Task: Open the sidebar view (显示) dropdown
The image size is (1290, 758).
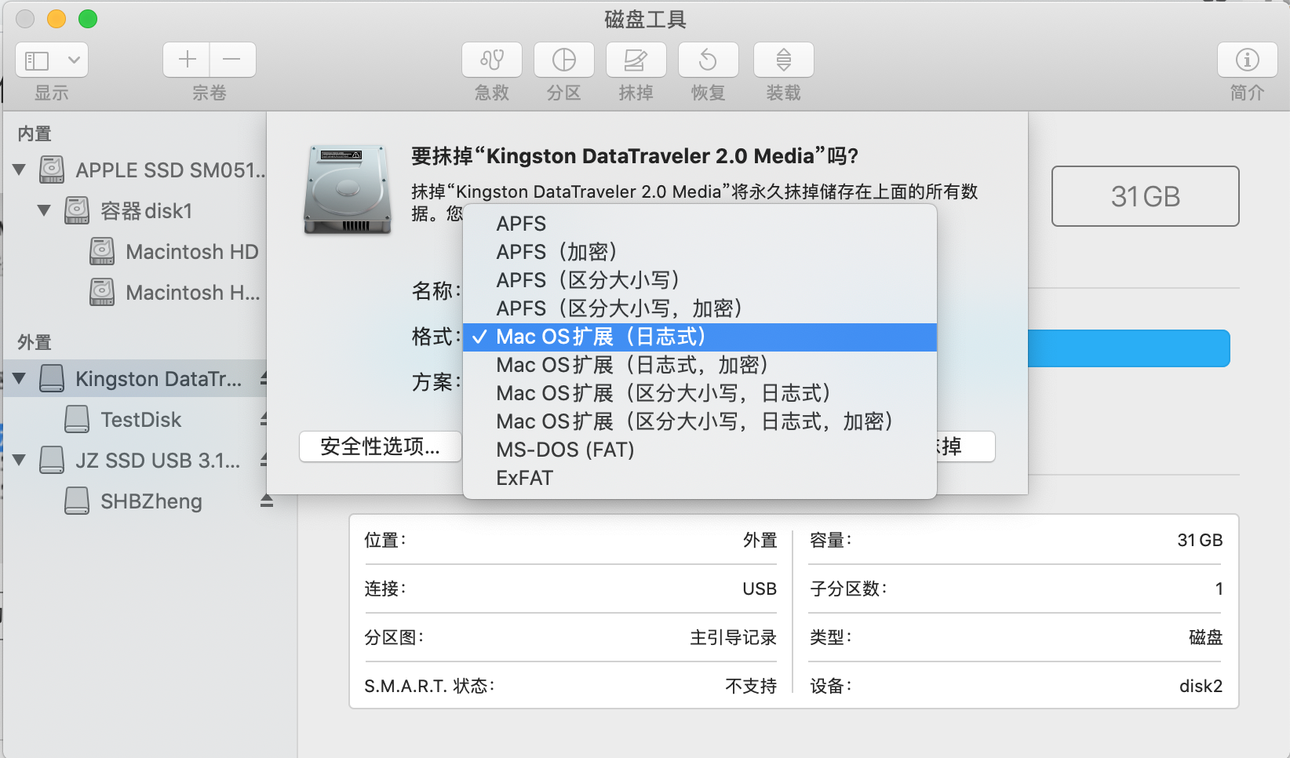Action: click(52, 60)
